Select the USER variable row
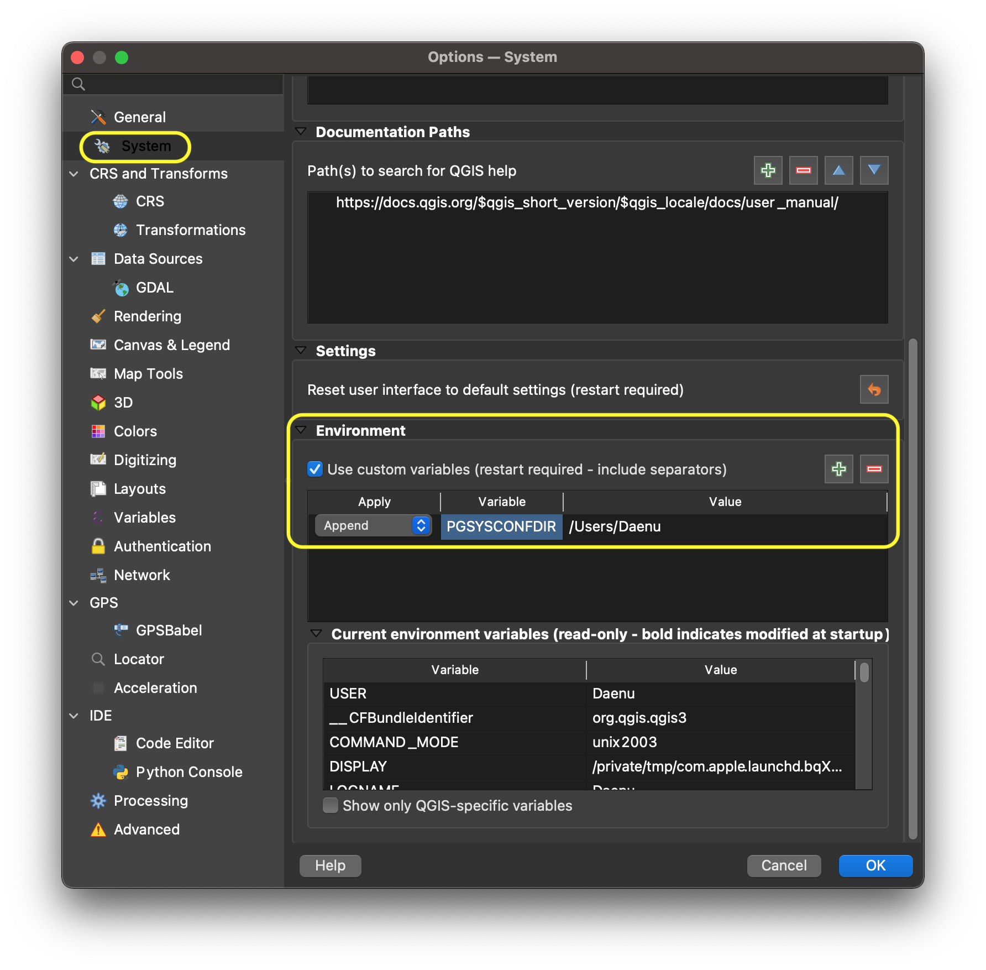The image size is (986, 970). [x=589, y=693]
